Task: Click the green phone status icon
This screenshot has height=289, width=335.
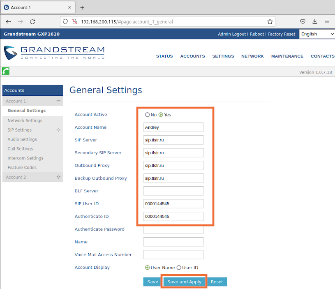Action: [x=6, y=71]
